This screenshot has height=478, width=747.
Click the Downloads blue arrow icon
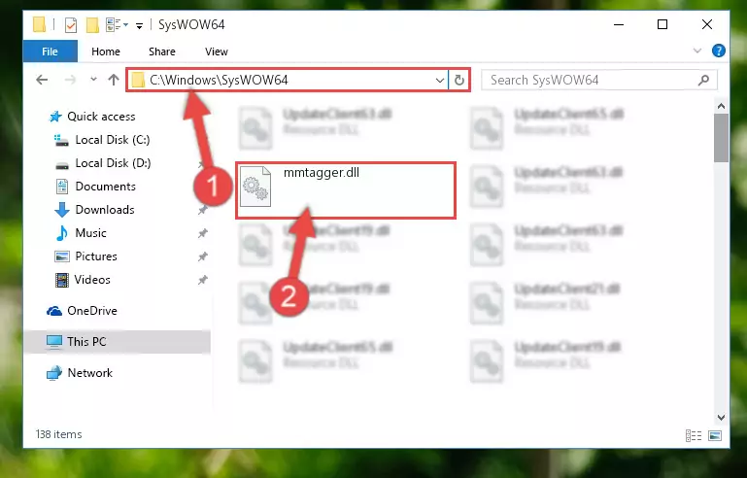pos(62,210)
